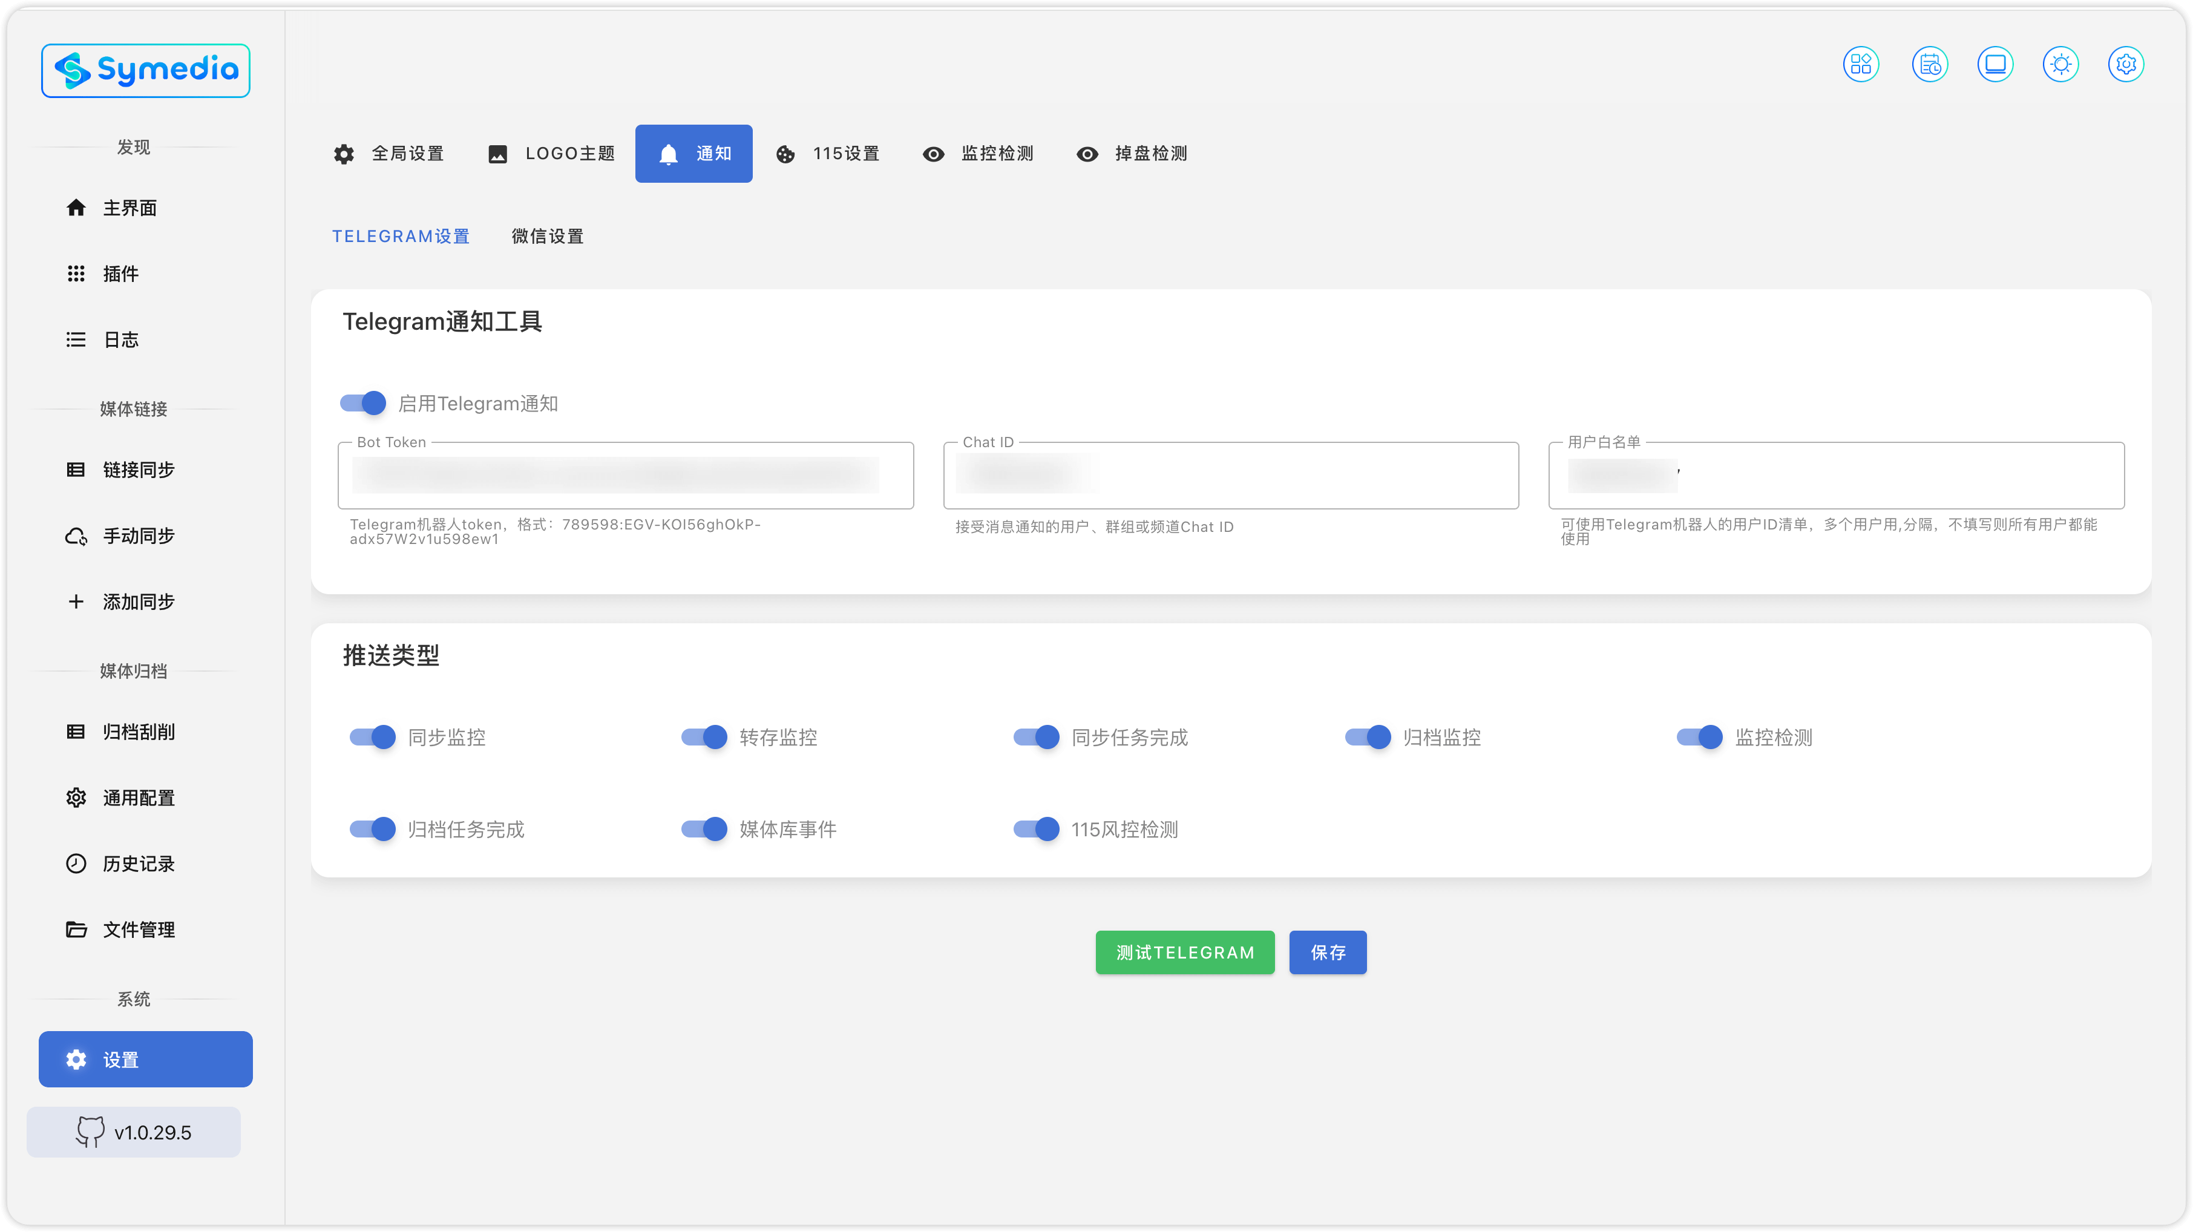Toggle the 115风控检测 push switch
Viewport: 2193px width, 1232px height.
pos(1036,829)
